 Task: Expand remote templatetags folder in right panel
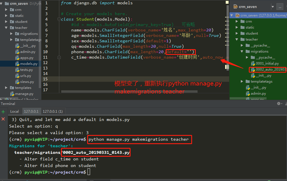pos(242,81)
